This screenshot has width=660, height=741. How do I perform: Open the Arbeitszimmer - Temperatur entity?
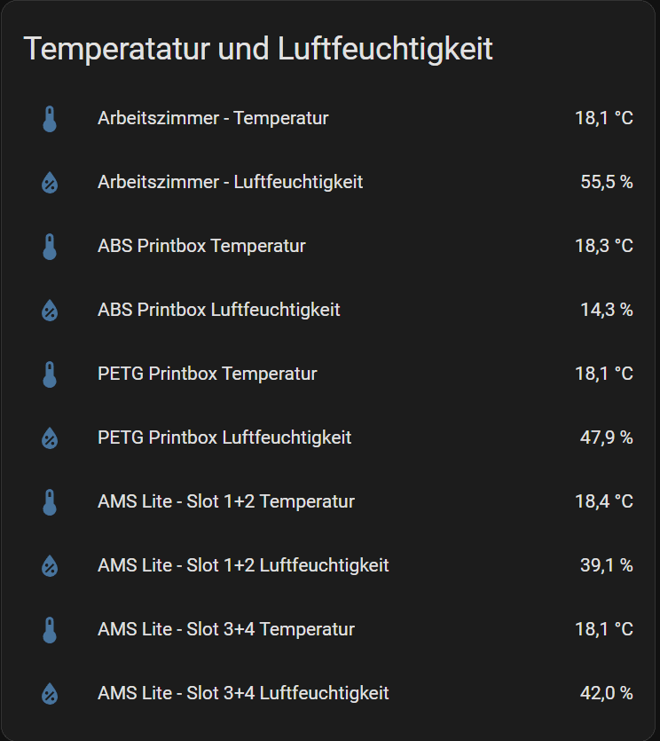213,118
